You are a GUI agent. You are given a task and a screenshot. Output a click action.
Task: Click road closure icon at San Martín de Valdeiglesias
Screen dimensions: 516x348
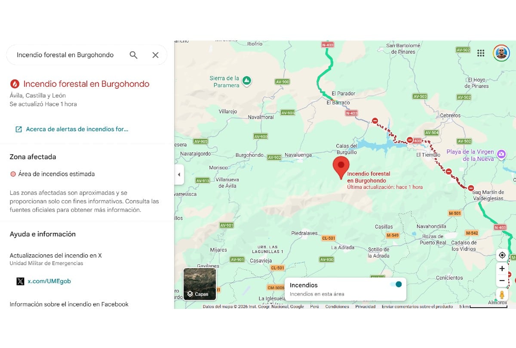point(471,188)
